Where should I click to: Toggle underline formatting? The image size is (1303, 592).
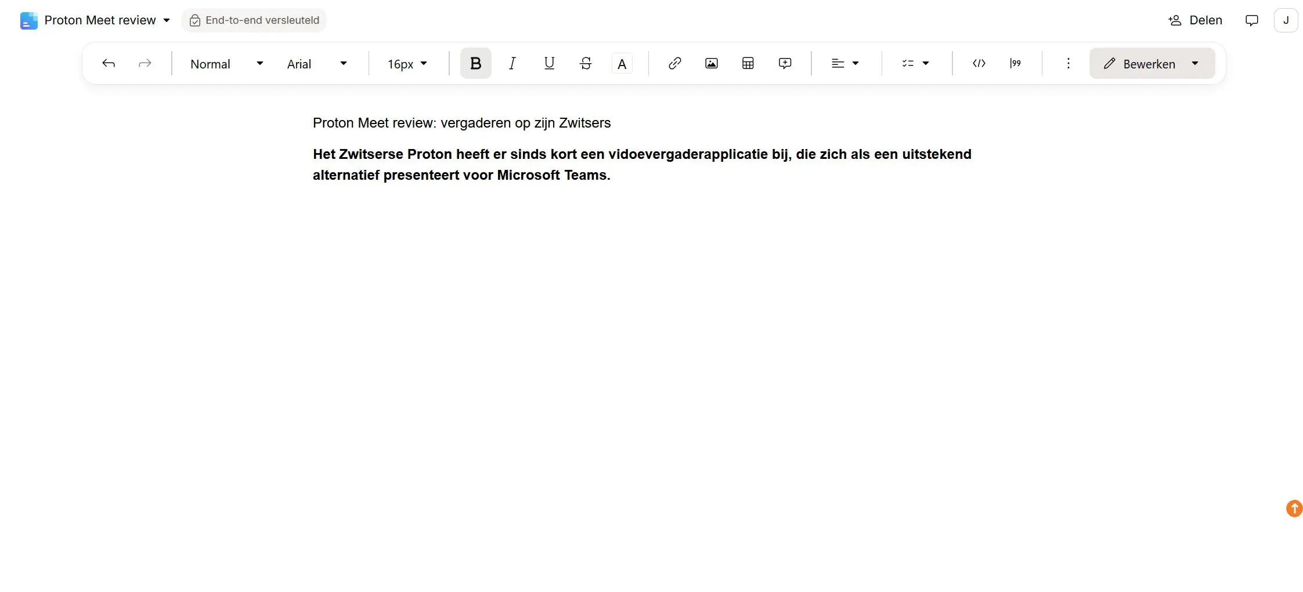pos(549,63)
